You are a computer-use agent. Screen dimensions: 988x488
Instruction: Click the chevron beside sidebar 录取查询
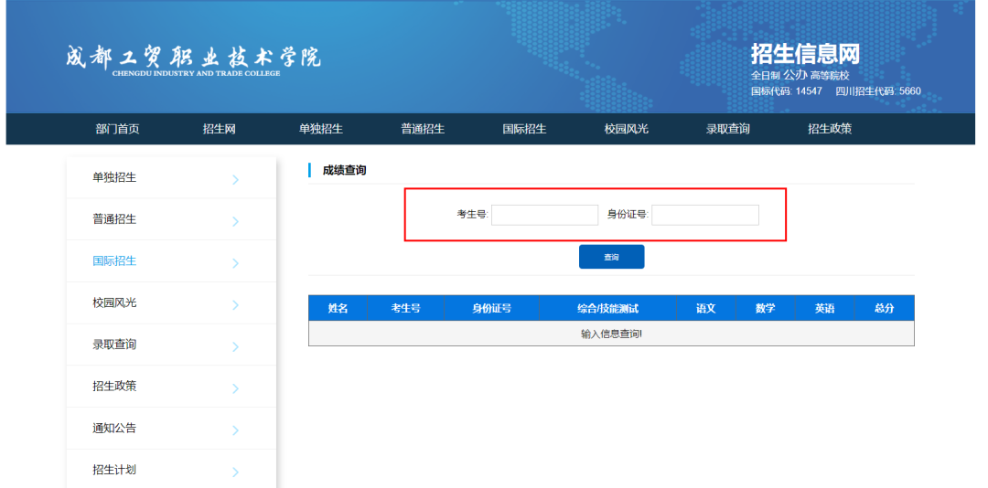(x=236, y=347)
